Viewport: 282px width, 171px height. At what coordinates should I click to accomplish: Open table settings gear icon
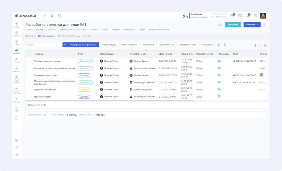tap(265, 45)
